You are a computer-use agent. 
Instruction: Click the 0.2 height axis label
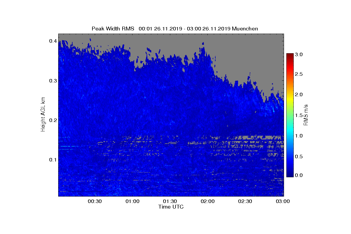pyautogui.click(x=53, y=120)
